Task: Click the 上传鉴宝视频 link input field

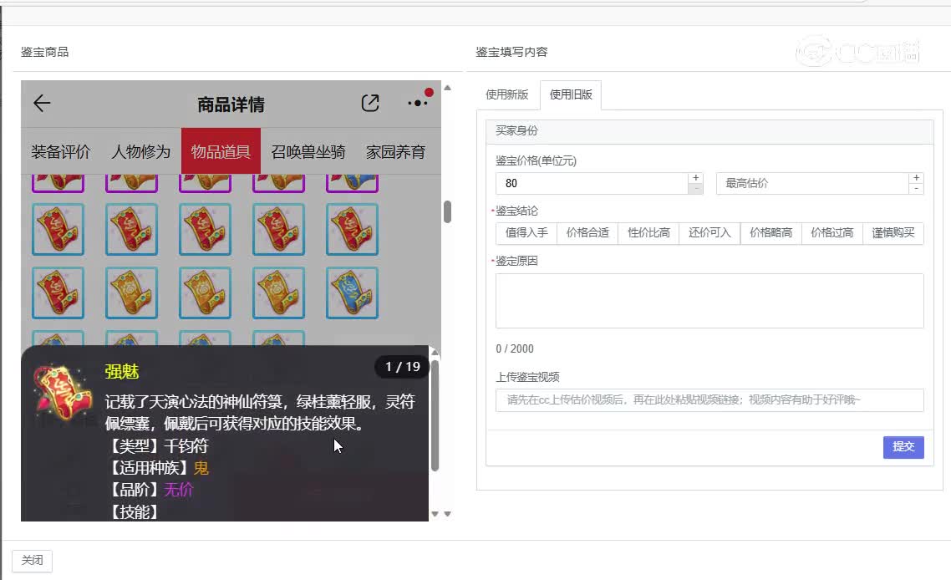Action: pos(709,399)
